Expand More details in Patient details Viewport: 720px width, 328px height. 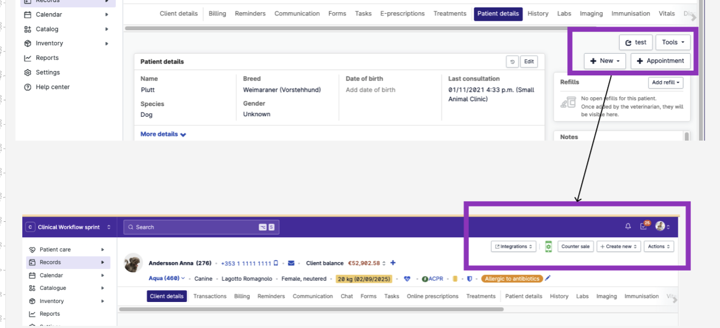pos(163,134)
